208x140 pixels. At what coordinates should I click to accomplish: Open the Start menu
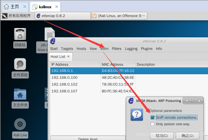[54, 49]
